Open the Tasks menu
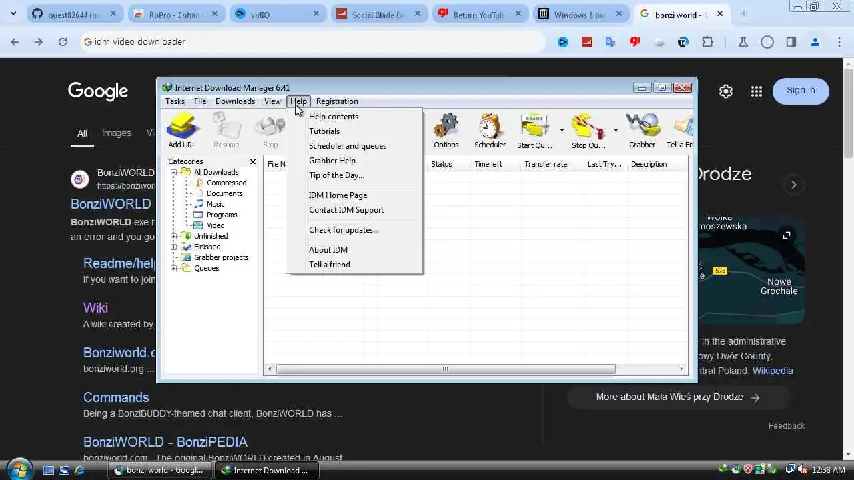This screenshot has width=854, height=480. [175, 101]
